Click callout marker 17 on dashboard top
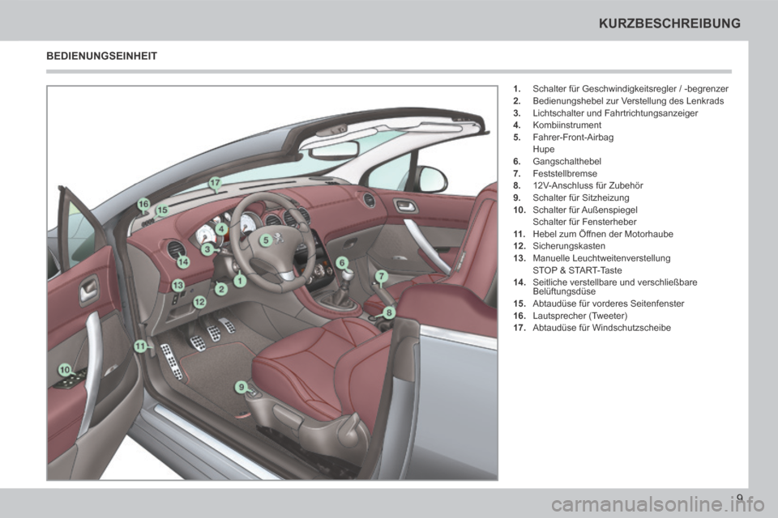Image resolution: width=778 pixels, height=518 pixels. point(214,183)
